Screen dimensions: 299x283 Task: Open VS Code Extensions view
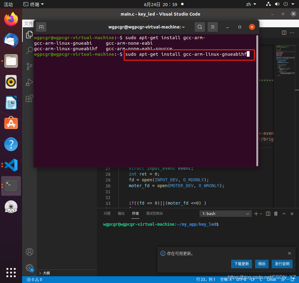click(x=29, y=98)
